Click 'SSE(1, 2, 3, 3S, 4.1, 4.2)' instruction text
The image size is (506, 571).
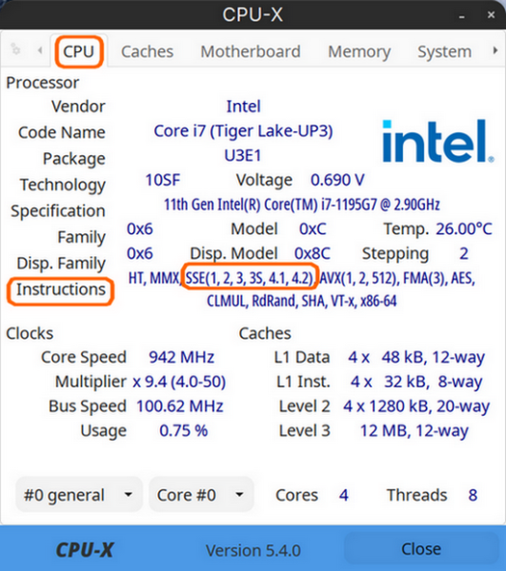(250, 278)
